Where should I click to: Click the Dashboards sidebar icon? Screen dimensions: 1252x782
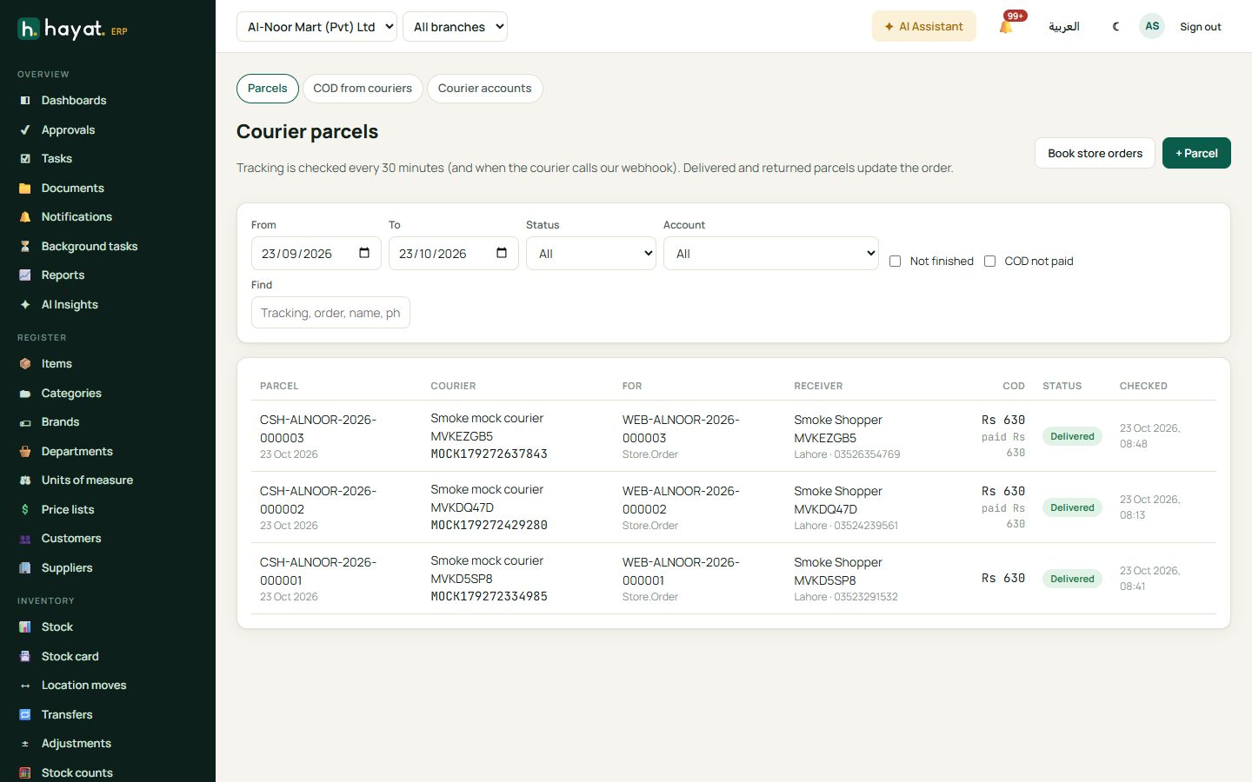pos(25,101)
